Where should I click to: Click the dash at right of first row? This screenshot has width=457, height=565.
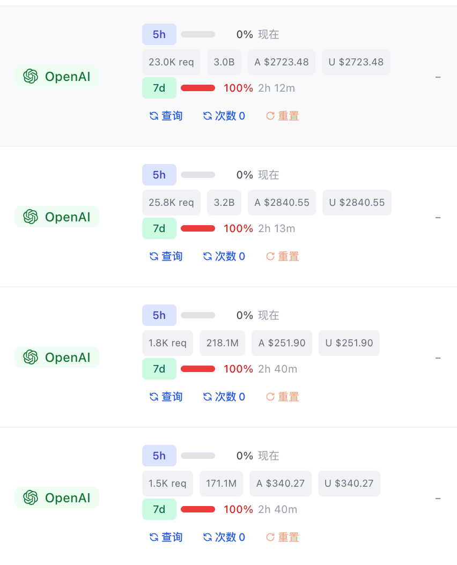tap(438, 77)
